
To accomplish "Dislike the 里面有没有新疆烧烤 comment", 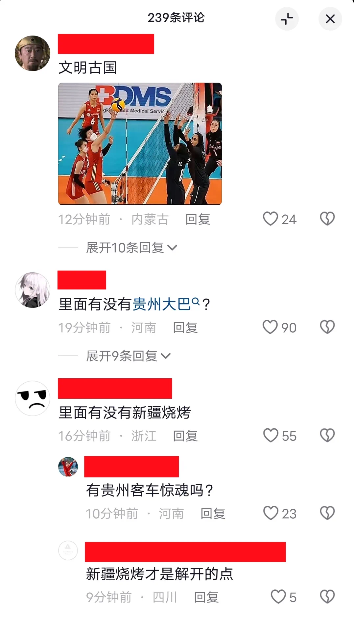I will [327, 435].
